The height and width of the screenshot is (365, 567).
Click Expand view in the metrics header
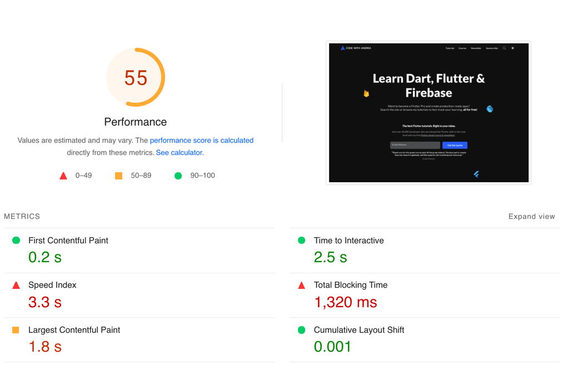pos(531,216)
